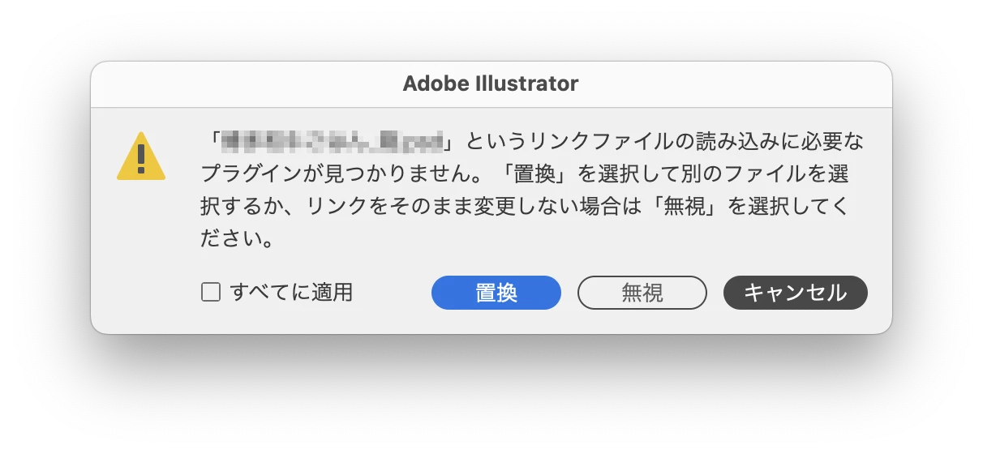This screenshot has width=983, height=454.
Task: Click the キャンセル button
Action: tap(795, 293)
